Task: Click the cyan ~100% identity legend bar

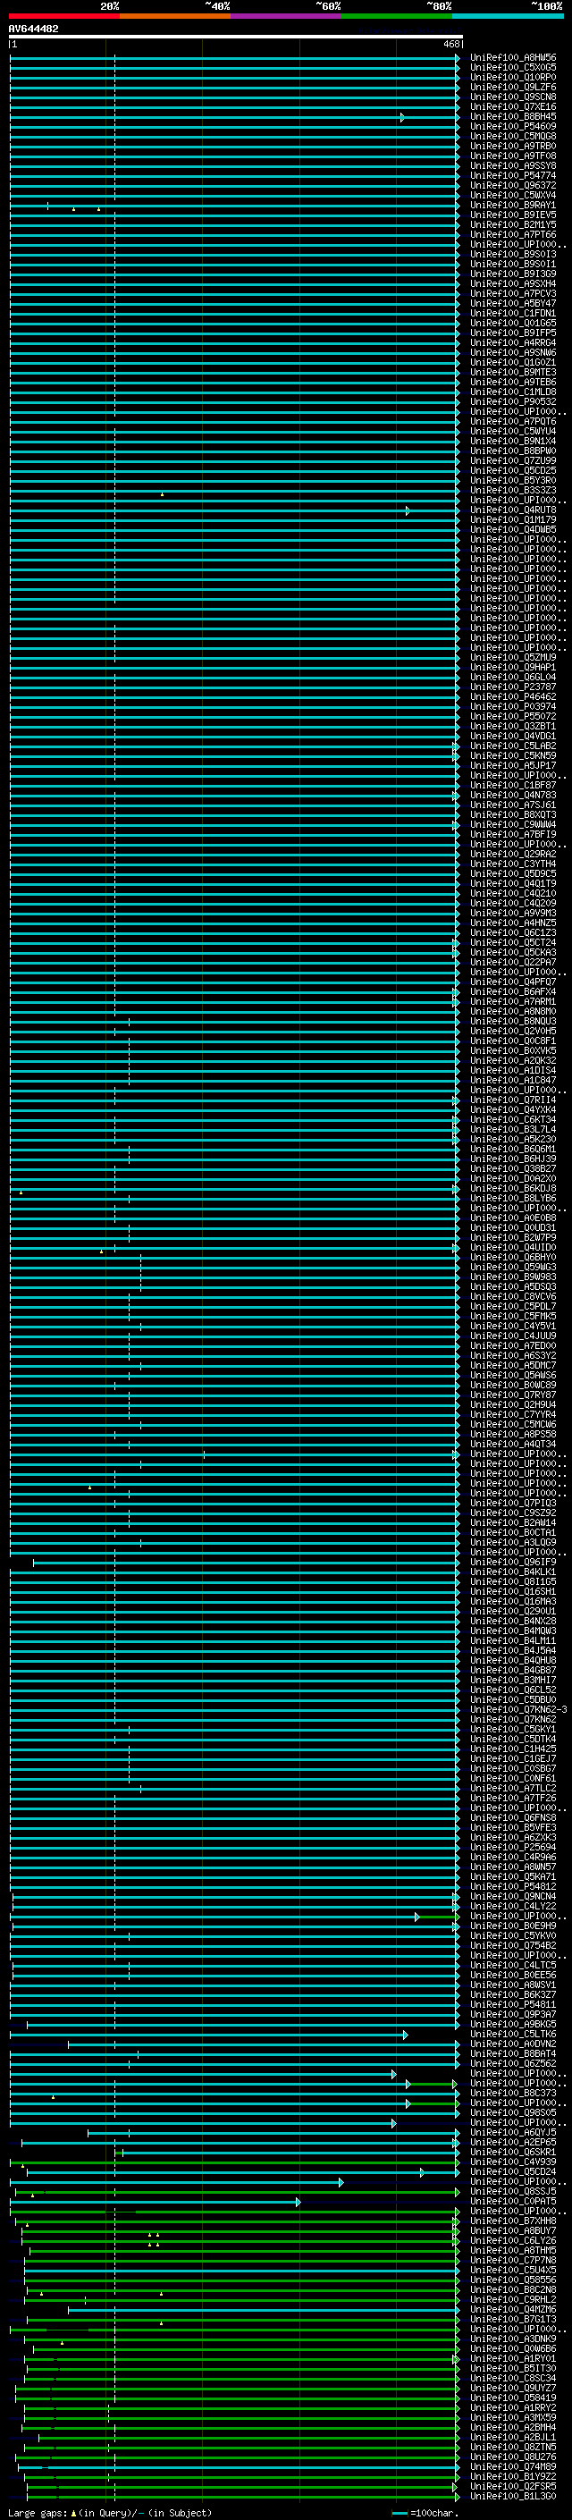Action: click(508, 17)
